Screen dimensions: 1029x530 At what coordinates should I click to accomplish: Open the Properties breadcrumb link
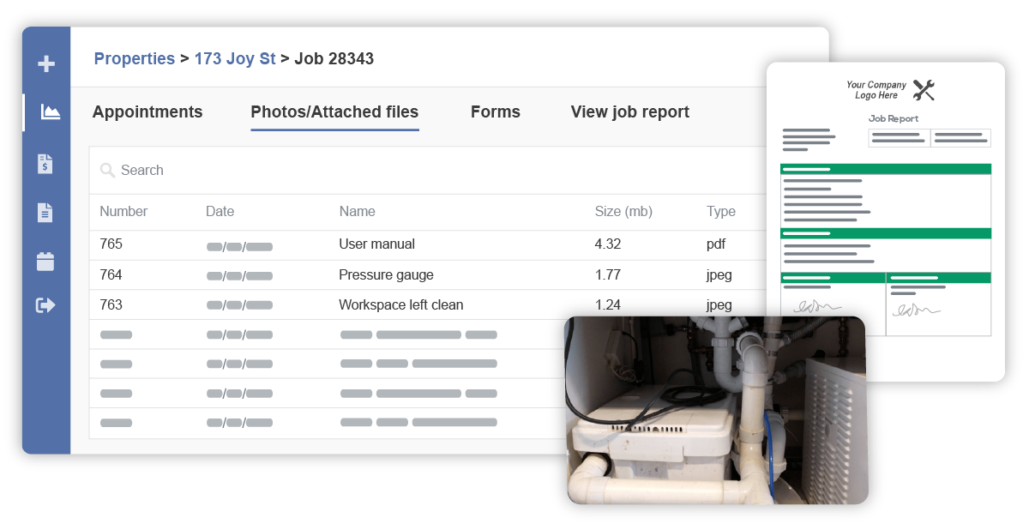[x=134, y=58]
